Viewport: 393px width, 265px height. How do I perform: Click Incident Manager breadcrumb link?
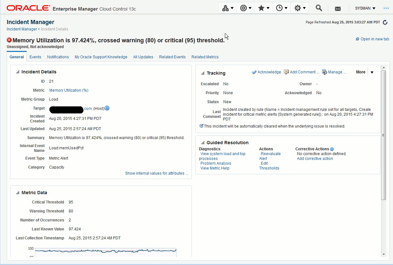22,29
